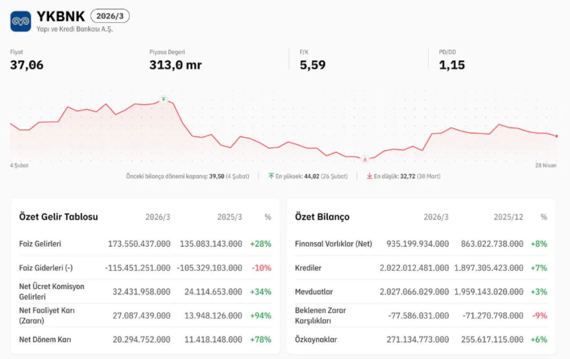The image size is (570, 359).
Task: Click the red down-arrow beside En düşük
Action: 369,176
